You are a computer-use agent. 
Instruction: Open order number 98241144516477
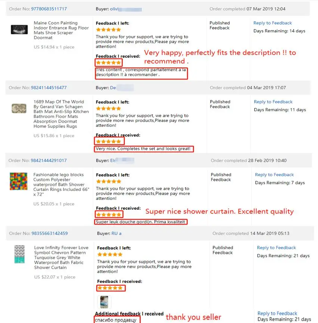(49, 88)
